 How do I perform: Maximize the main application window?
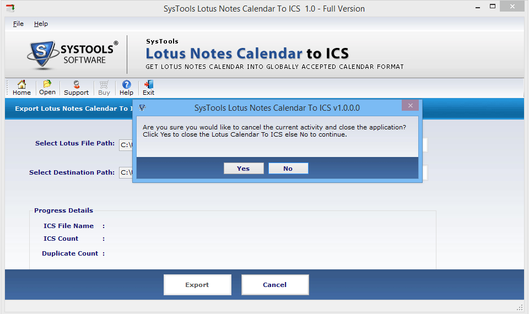click(493, 7)
